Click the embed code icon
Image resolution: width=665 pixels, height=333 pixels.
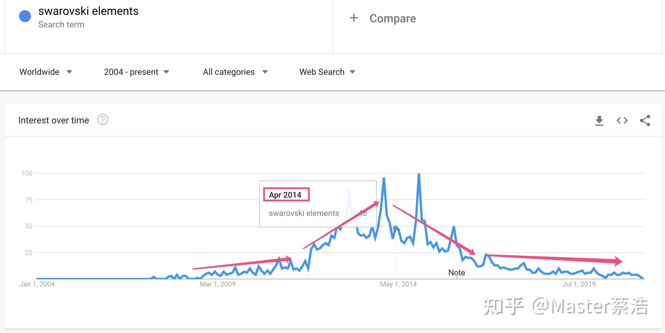622,121
